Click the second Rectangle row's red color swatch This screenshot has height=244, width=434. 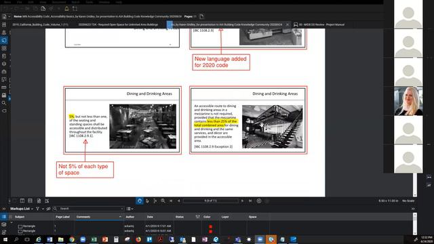click(211, 231)
